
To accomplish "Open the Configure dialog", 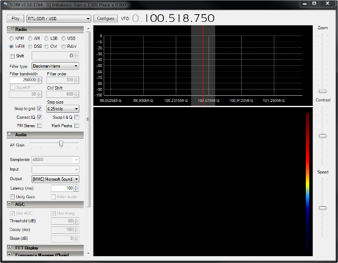I will (106, 19).
